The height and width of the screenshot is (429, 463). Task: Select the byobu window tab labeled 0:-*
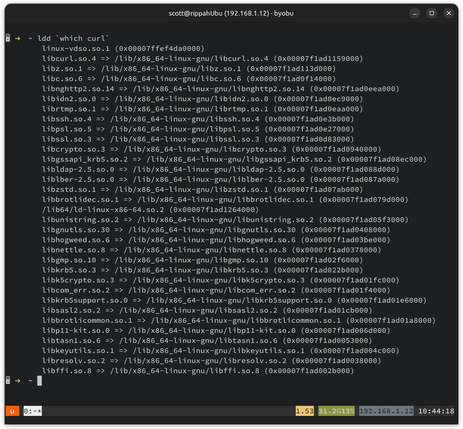coord(32,411)
